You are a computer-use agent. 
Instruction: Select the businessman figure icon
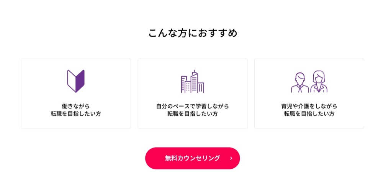click(x=300, y=82)
